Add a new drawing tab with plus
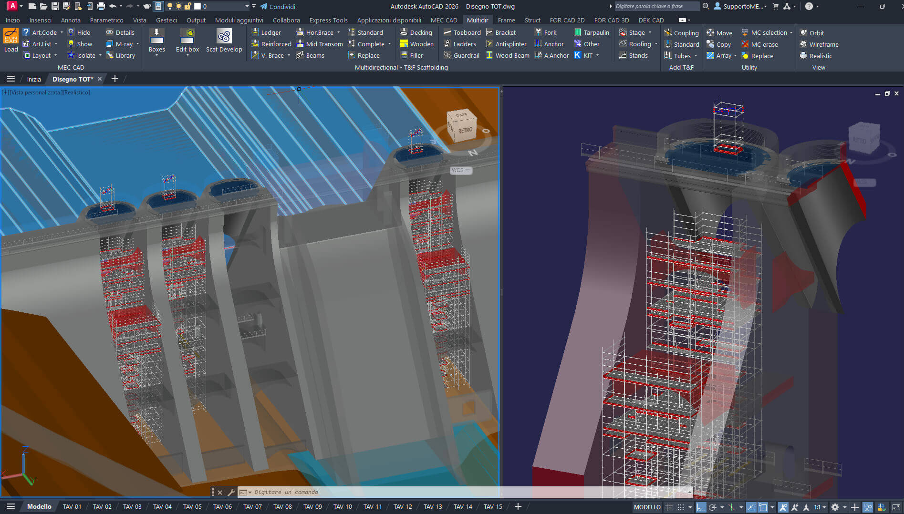The image size is (904, 514). tap(114, 79)
